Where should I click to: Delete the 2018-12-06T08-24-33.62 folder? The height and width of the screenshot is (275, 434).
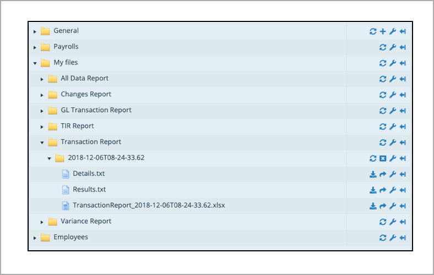383,158
